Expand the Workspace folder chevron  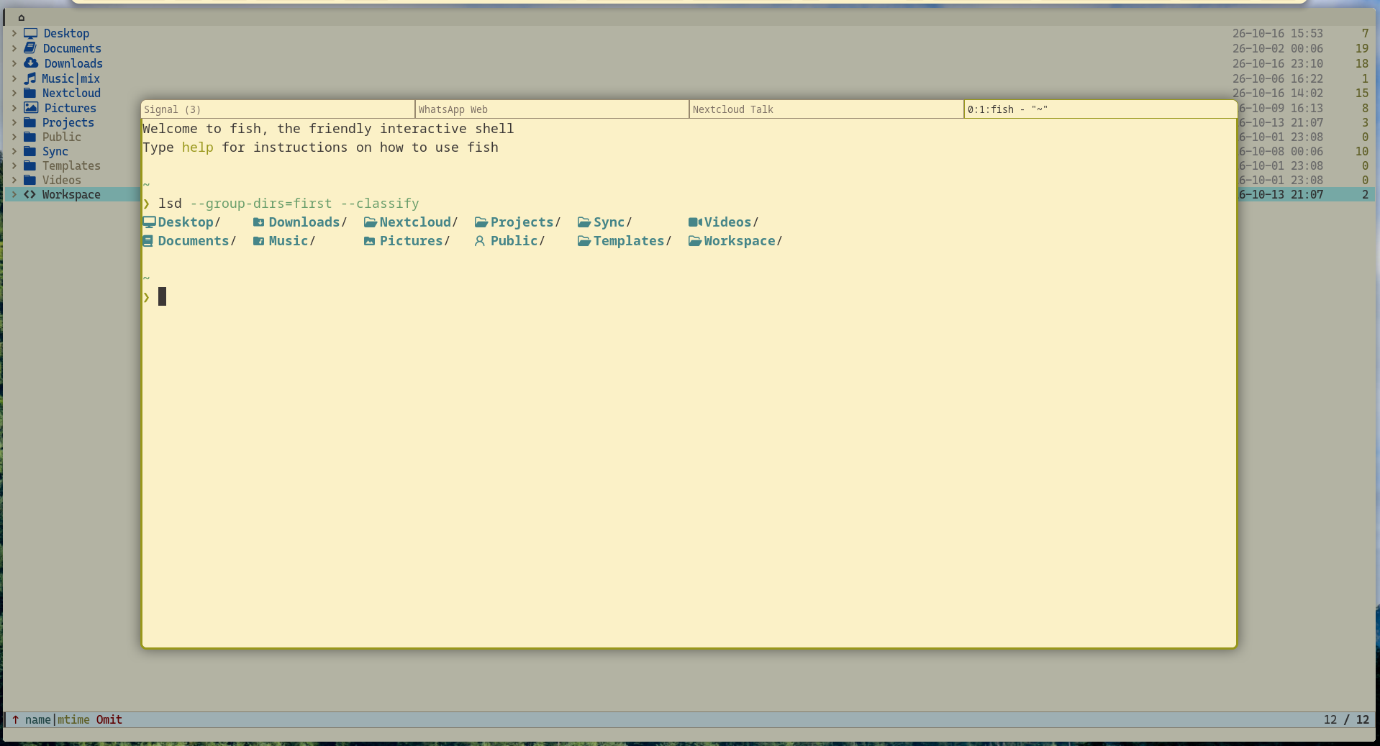[14, 194]
